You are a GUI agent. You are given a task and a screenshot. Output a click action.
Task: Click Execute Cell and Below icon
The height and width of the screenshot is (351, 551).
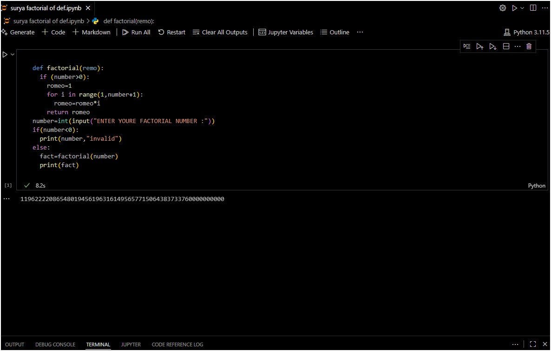click(493, 46)
